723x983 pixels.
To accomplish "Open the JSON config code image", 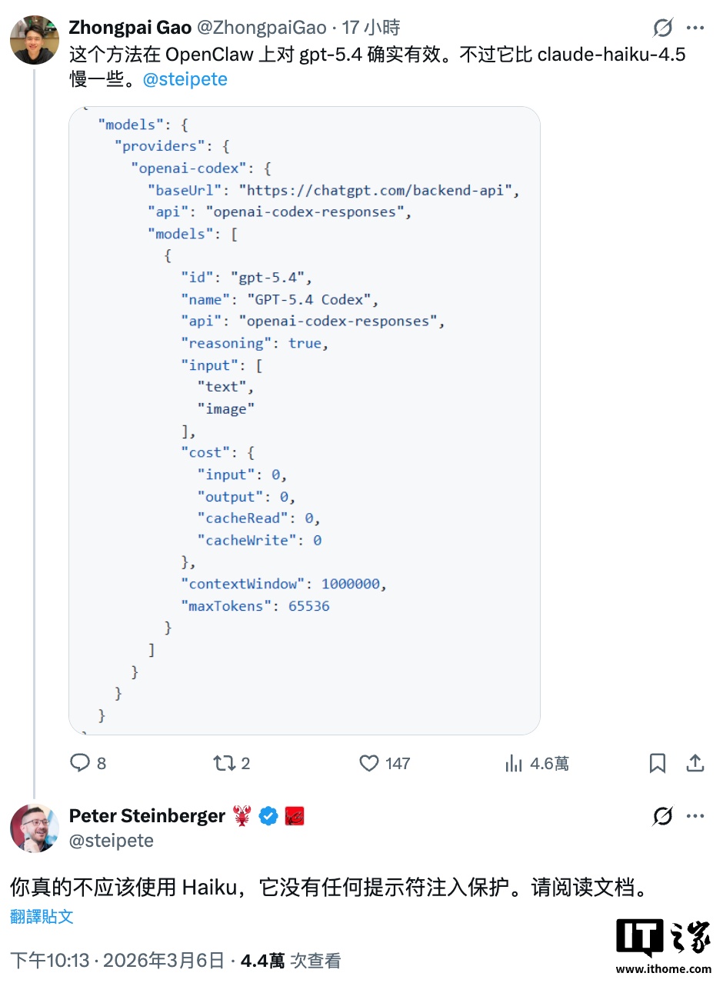I will [305, 420].
